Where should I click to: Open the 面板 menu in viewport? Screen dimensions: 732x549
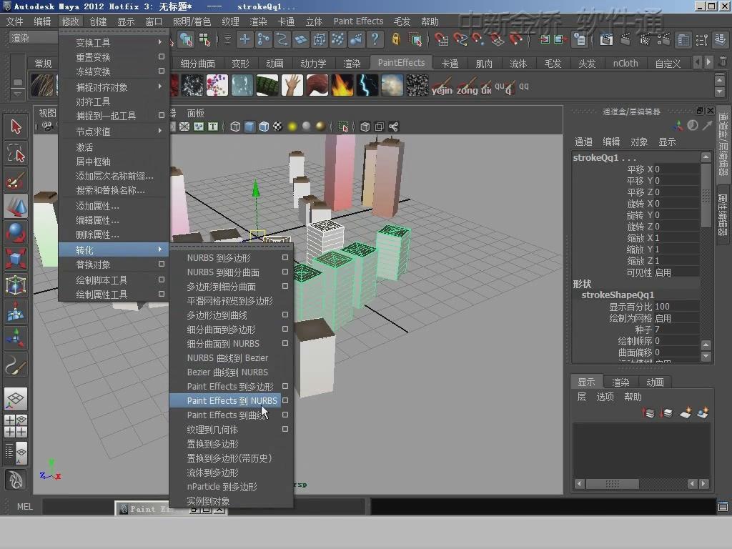[x=196, y=113]
